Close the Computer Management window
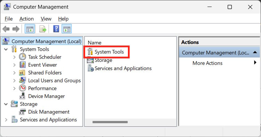Image resolution: width=261 pixels, height=137 pixels. pyautogui.click(x=250, y=7)
